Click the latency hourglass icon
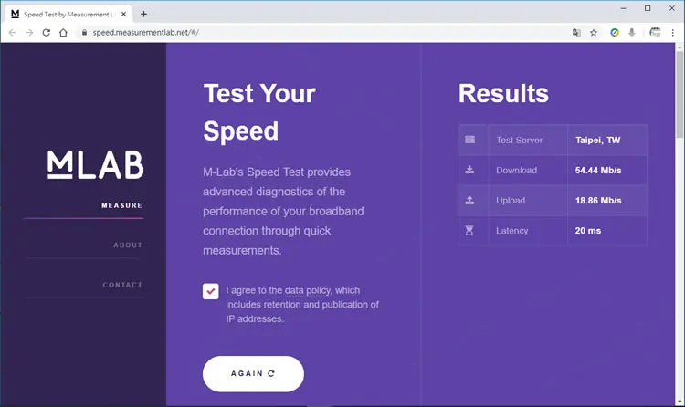 tap(469, 230)
